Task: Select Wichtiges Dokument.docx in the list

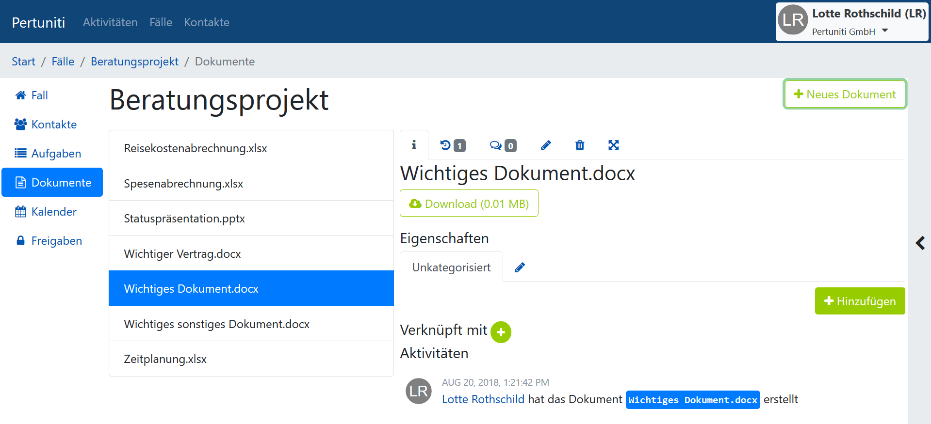Action: 251,288
